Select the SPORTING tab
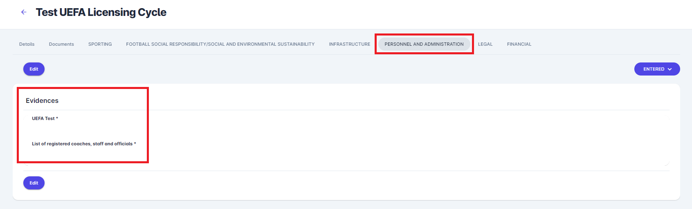Screen dimensions: 692x209 (100, 44)
